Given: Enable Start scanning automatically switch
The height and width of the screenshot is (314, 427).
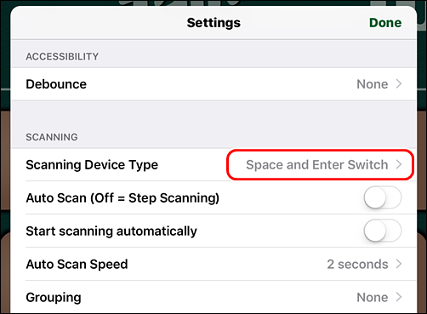Looking at the screenshot, I should point(383,231).
